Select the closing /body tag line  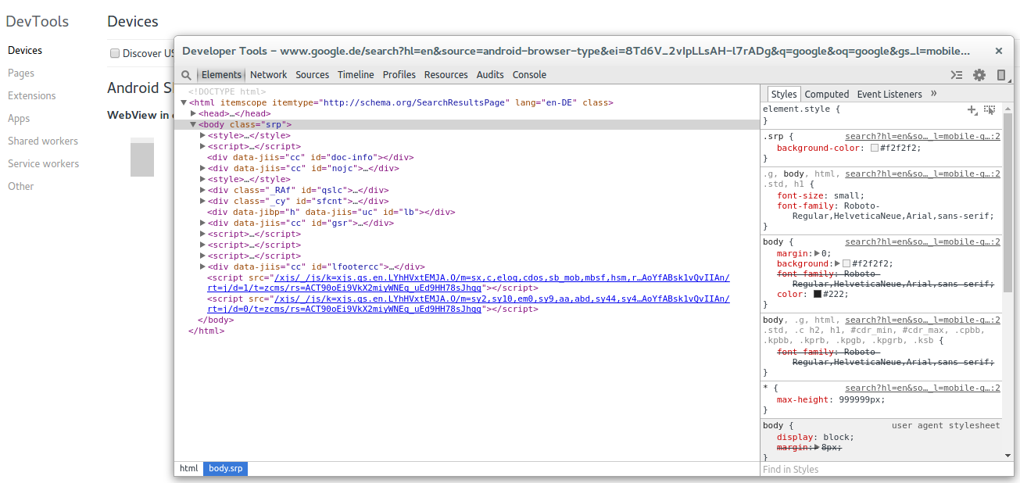pos(216,320)
